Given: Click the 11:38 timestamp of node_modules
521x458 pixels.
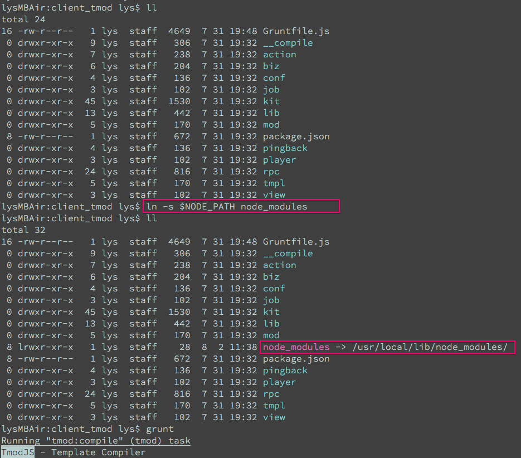Looking at the screenshot, I should point(243,347).
